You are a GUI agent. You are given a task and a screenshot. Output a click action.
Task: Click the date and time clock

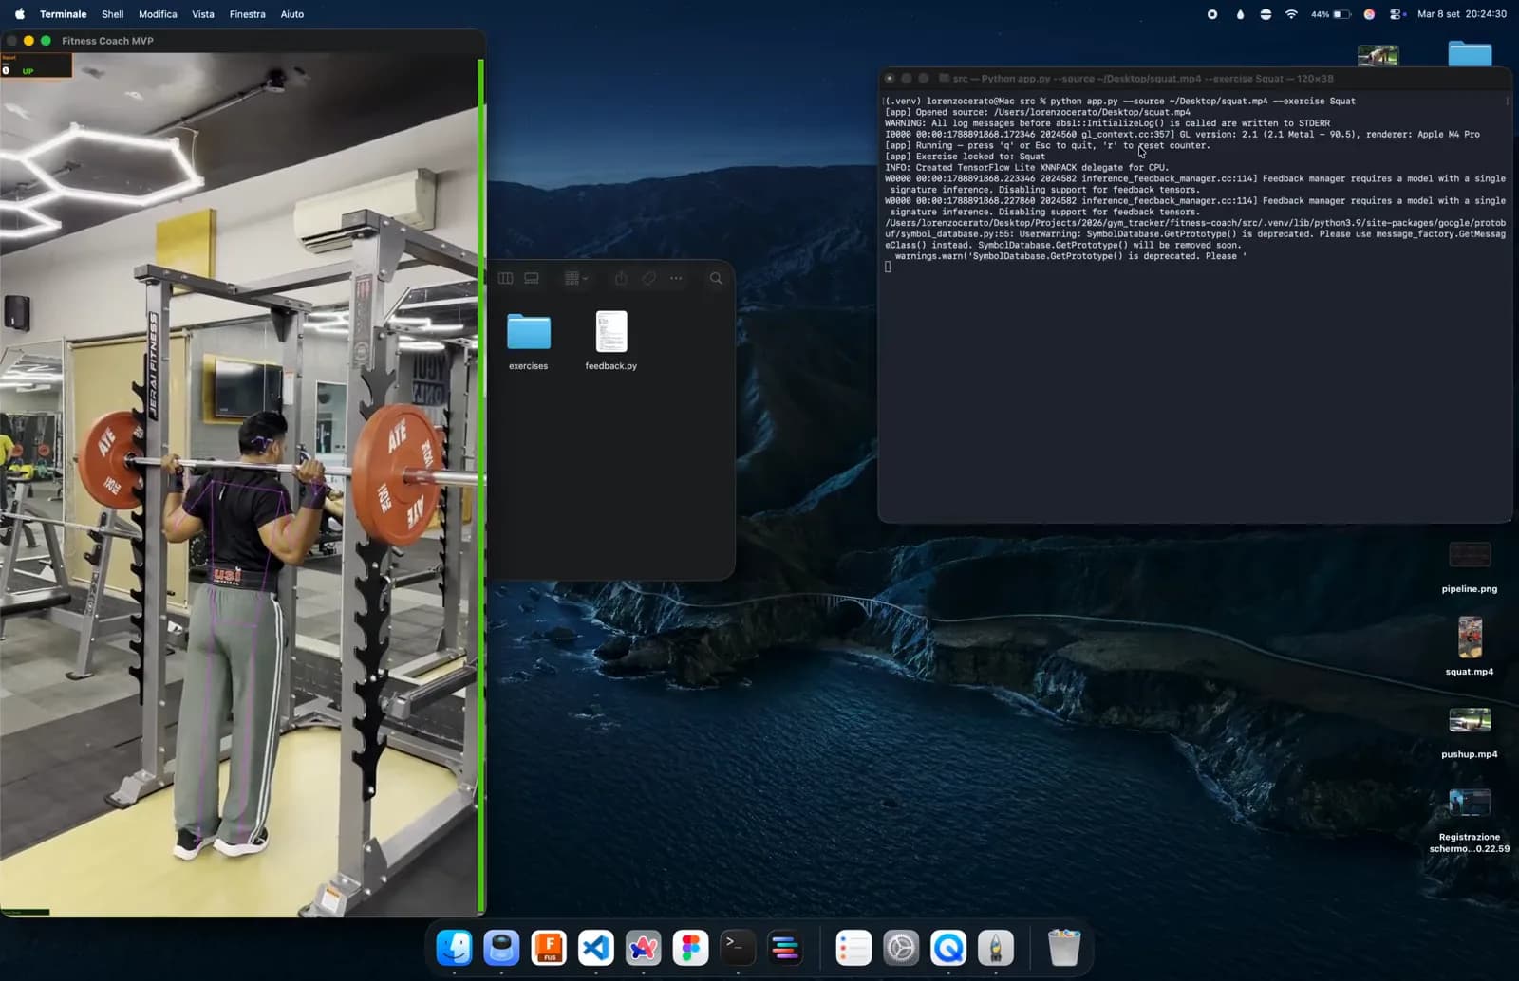point(1462,14)
